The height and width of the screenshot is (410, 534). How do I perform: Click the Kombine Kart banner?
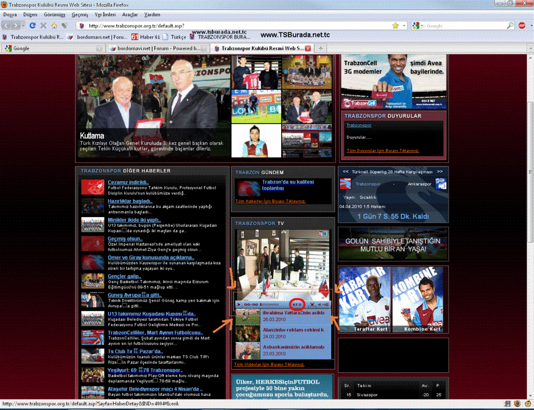click(x=418, y=299)
